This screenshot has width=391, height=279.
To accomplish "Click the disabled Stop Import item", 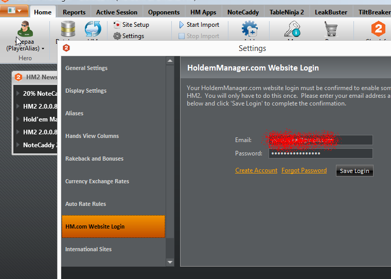I will 199,36.
